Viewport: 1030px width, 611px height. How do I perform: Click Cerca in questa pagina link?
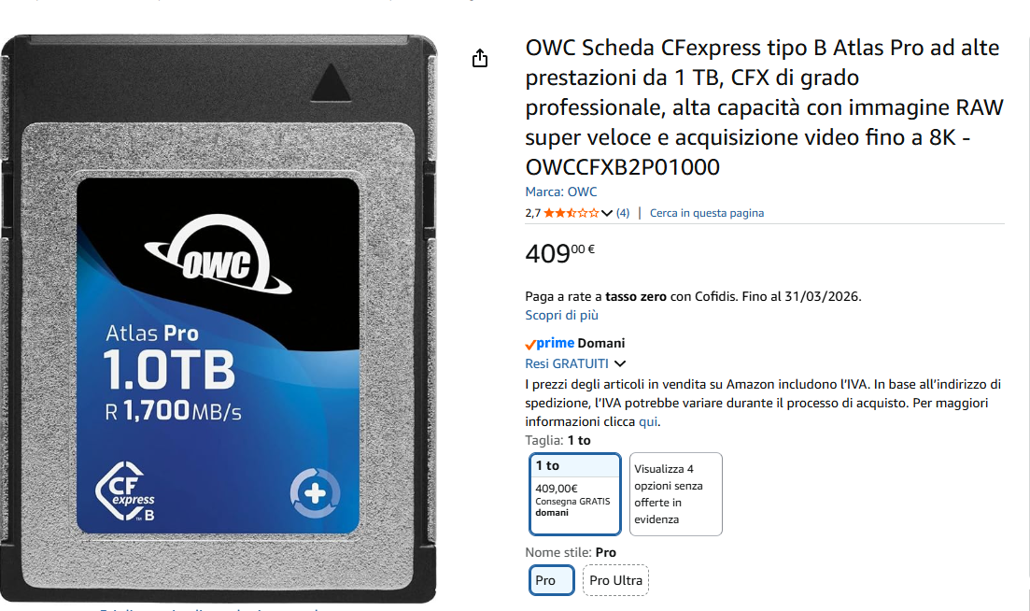pos(707,213)
